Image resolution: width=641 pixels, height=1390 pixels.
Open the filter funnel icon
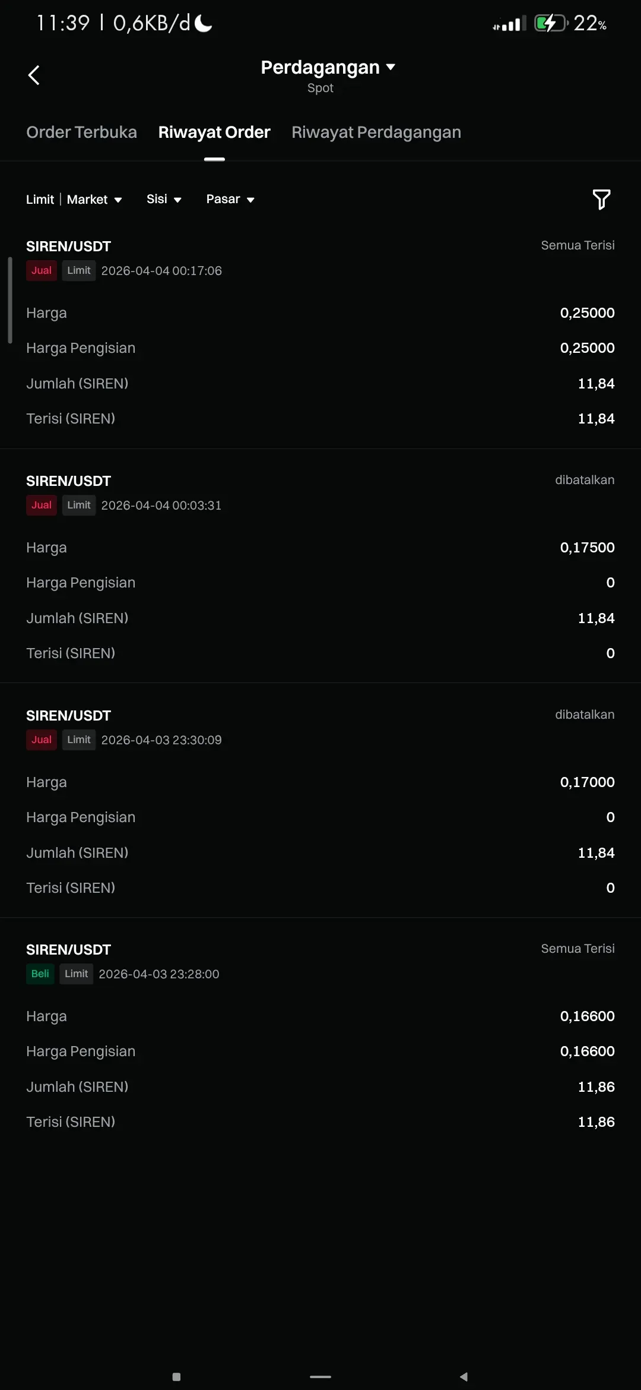coord(601,200)
